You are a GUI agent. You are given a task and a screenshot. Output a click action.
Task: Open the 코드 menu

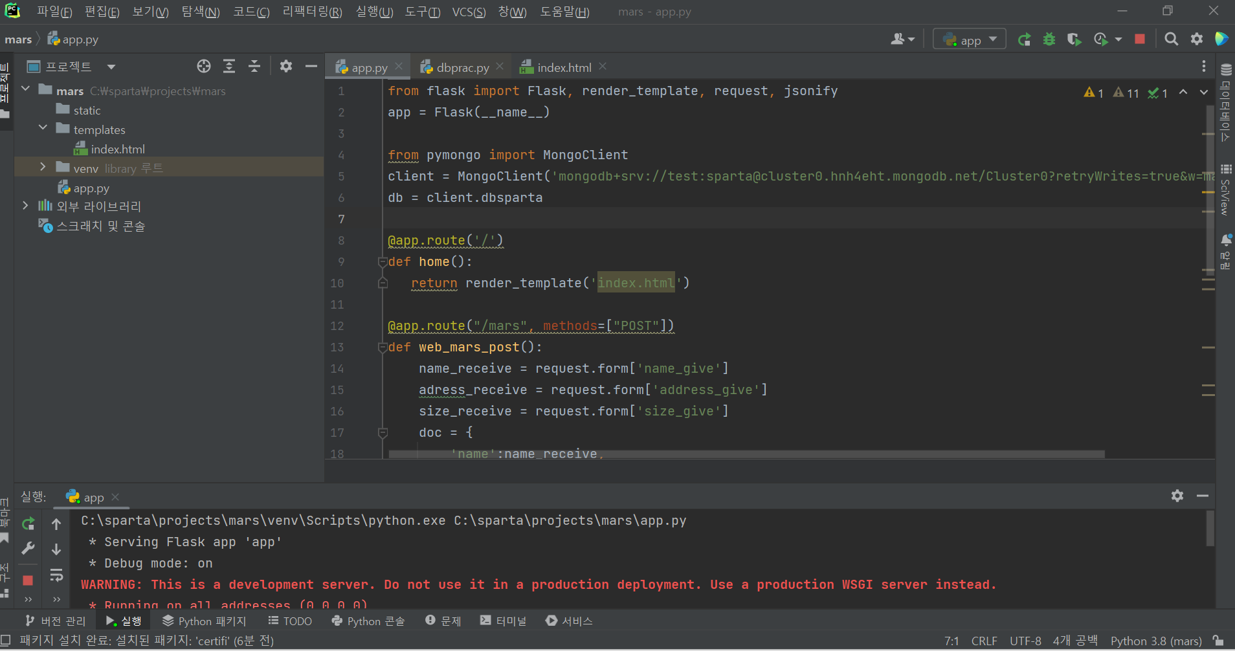pos(251,12)
